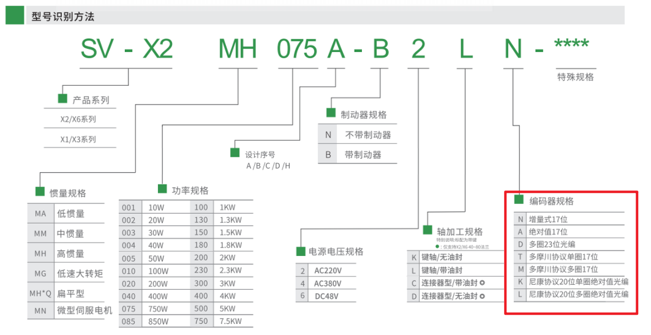Click the green square next to 制动器规格
The height and width of the screenshot is (335, 651).
(331, 113)
